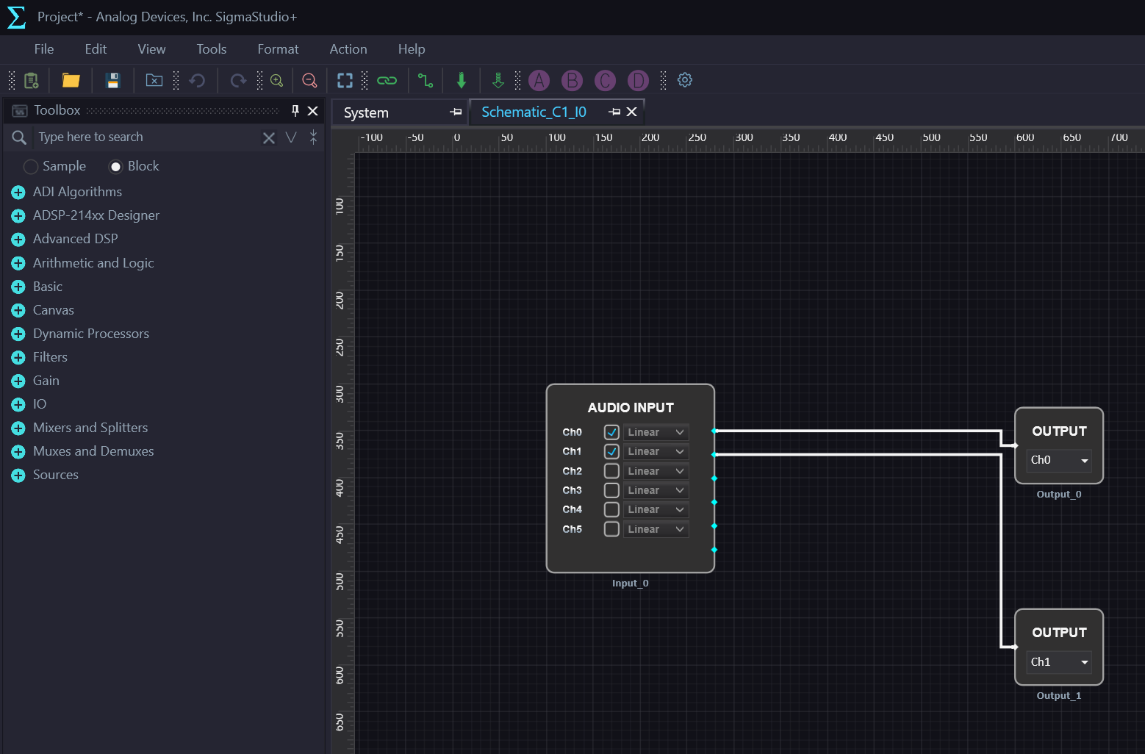Open the Edit menu

point(96,49)
